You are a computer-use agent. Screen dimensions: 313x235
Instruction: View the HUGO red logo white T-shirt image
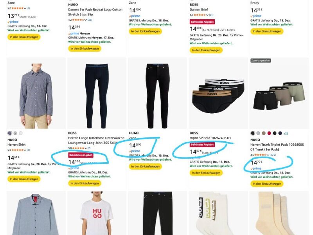97,214
